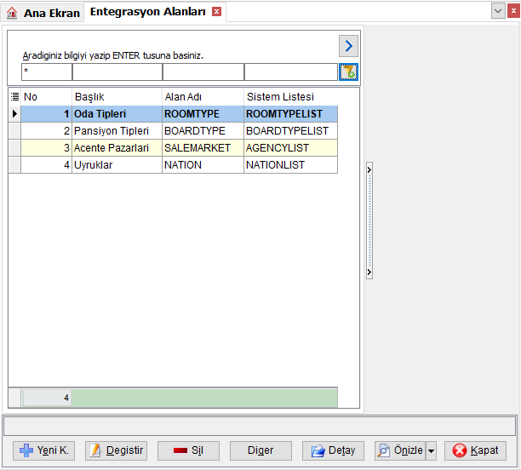Image resolution: width=521 pixels, height=470 pixels.
Task: Create a new record with Yeni K.
Action: [x=44, y=450]
